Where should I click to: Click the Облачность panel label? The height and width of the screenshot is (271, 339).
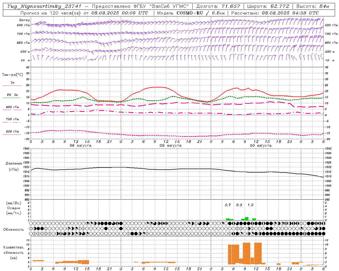click(x=14, y=229)
